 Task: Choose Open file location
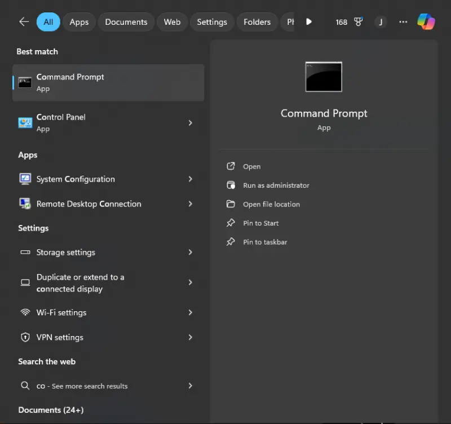pyautogui.click(x=271, y=204)
